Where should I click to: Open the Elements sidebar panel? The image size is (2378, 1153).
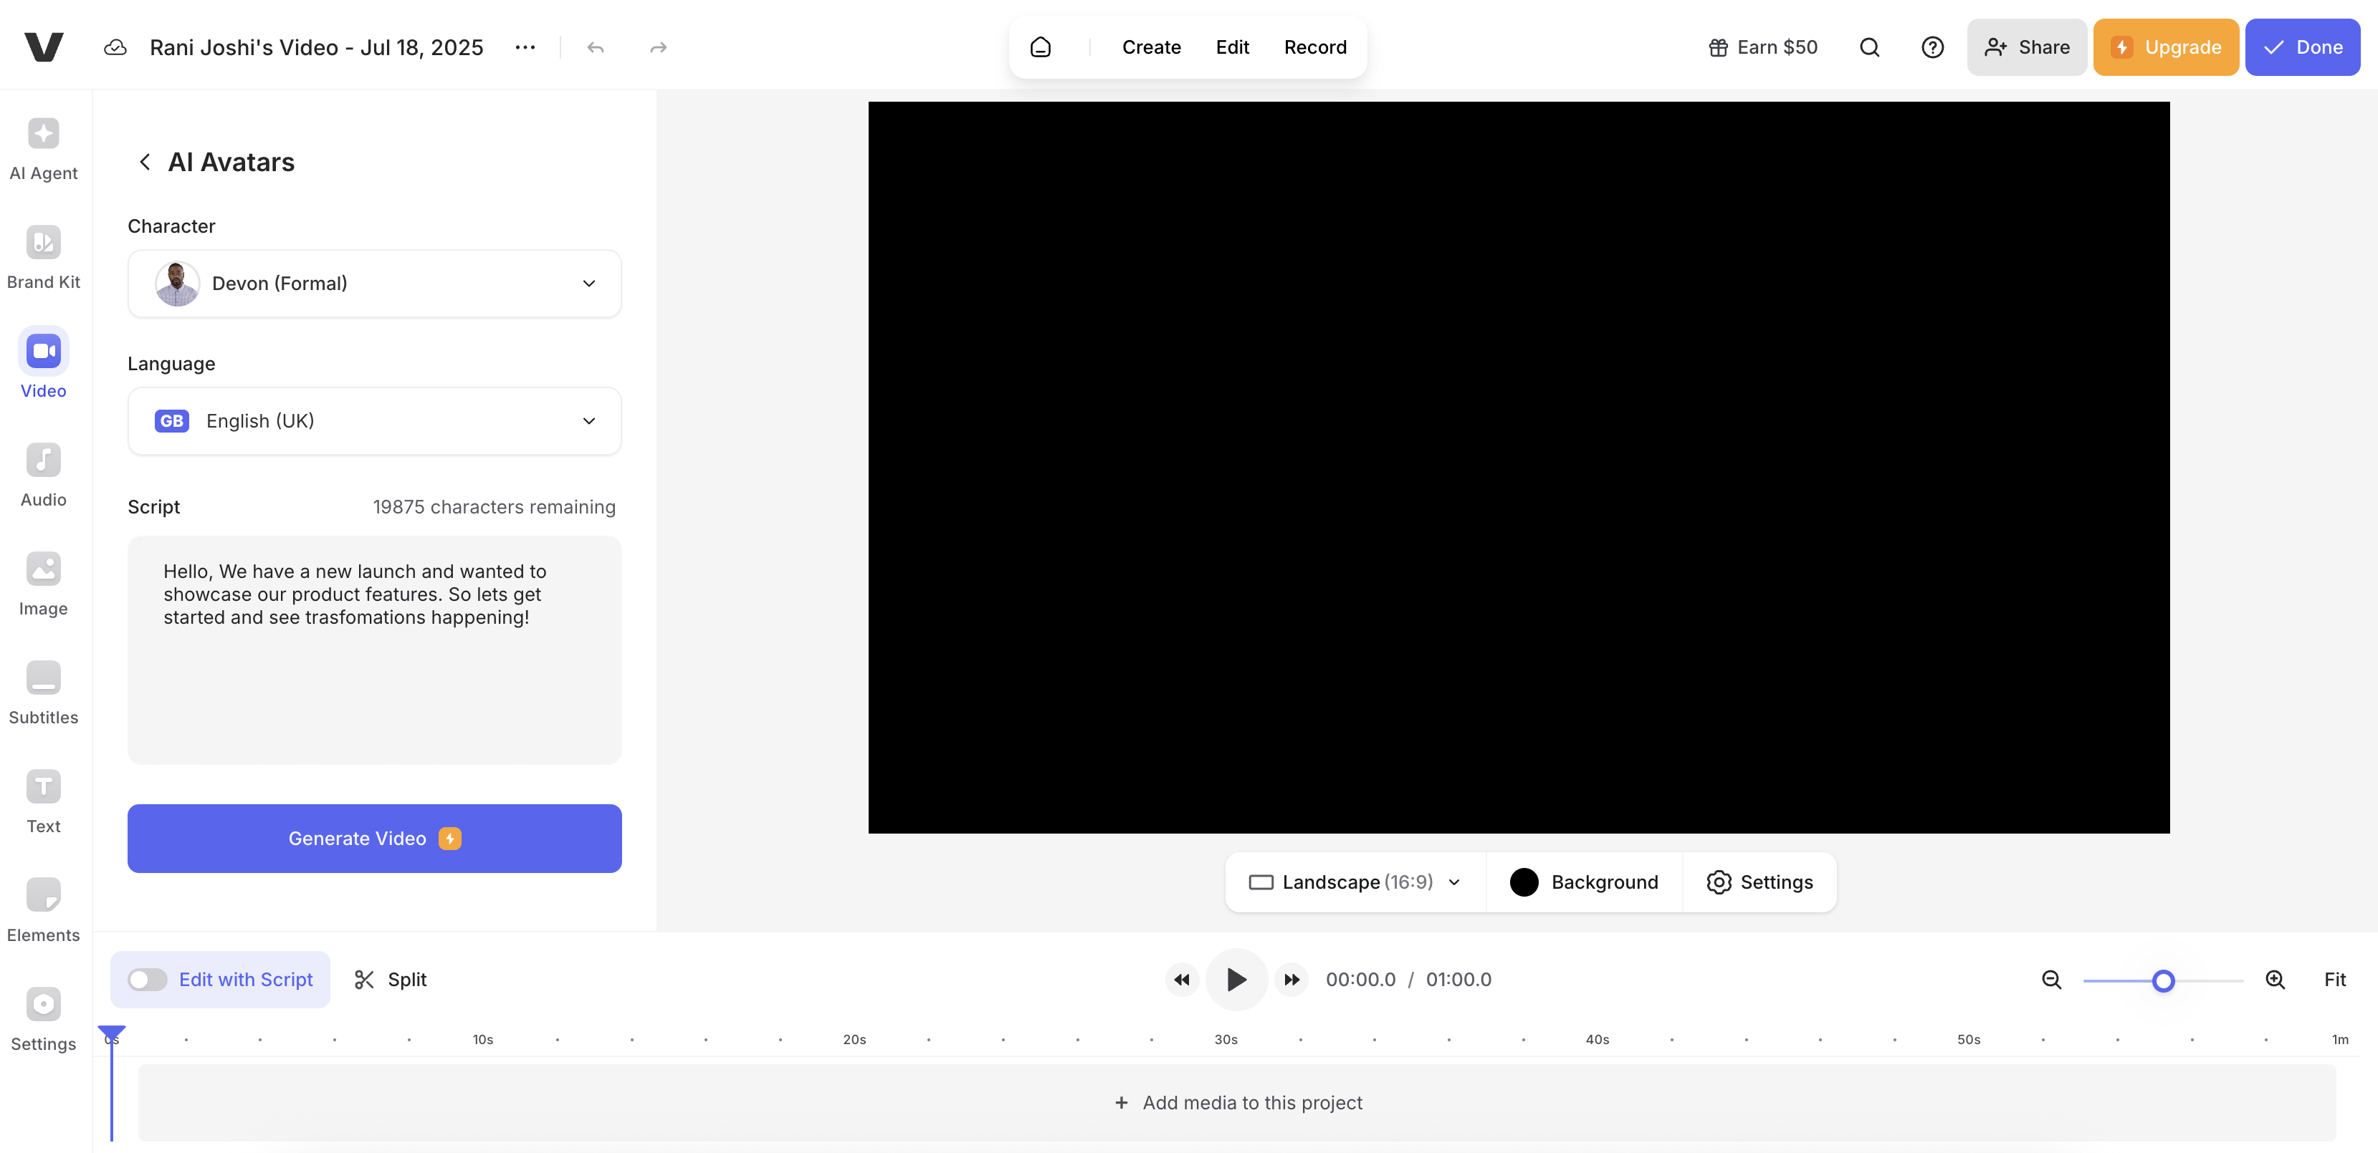[x=44, y=910]
